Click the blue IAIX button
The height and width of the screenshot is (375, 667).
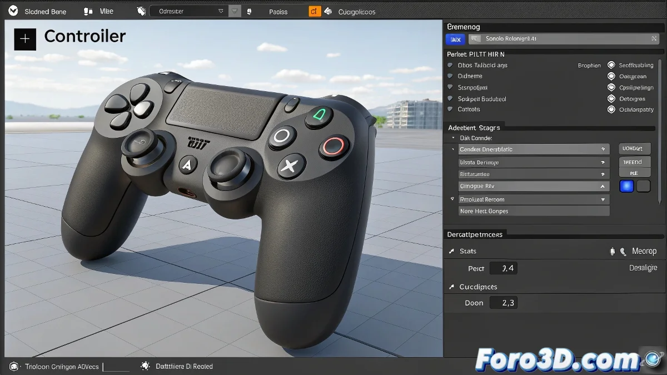pos(455,39)
